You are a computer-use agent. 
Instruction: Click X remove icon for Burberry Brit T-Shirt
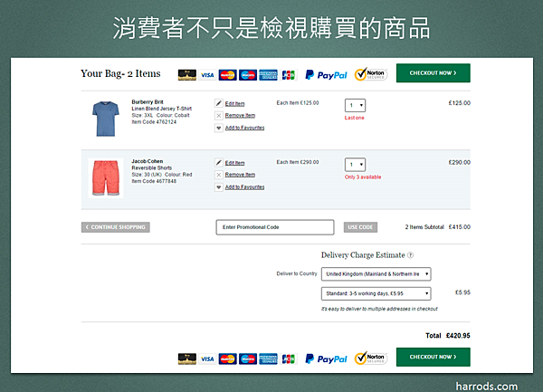218,115
